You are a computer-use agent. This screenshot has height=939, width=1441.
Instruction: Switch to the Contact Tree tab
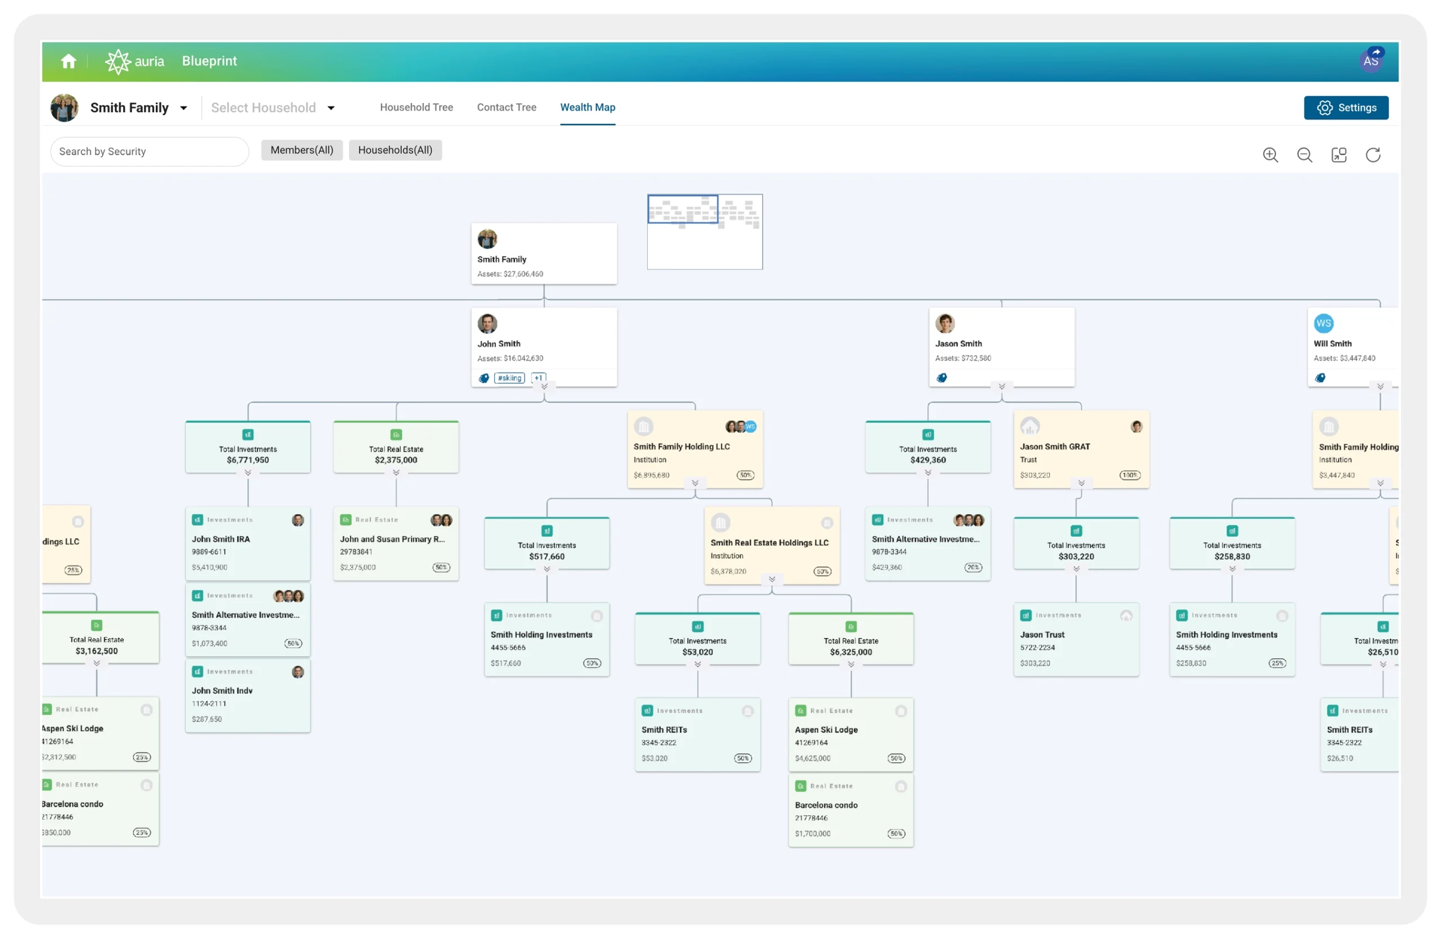506,107
